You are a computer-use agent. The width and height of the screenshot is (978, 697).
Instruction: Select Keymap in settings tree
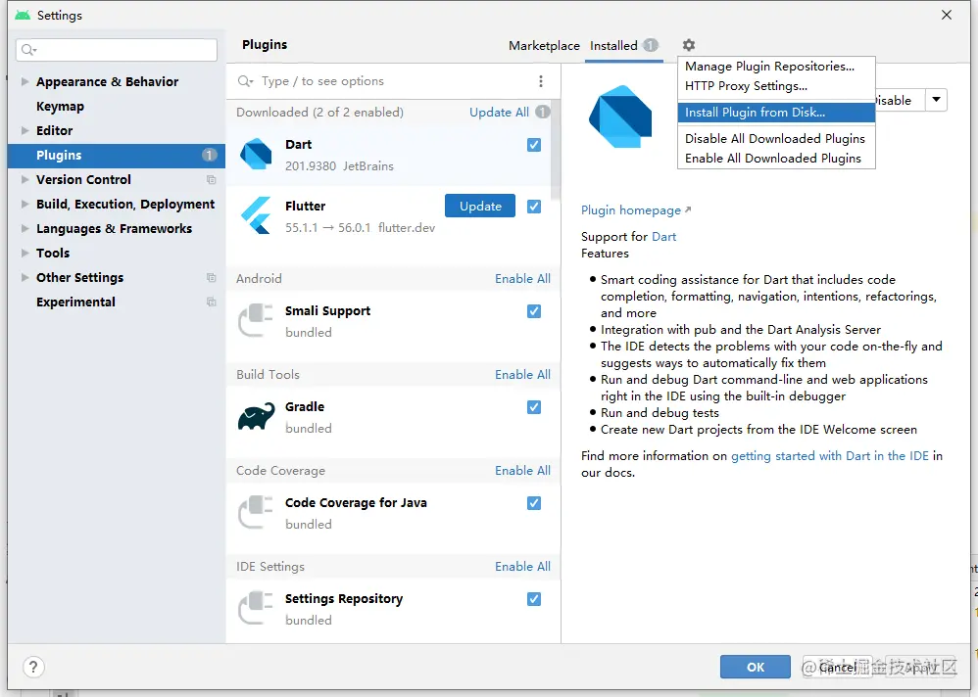(60, 107)
